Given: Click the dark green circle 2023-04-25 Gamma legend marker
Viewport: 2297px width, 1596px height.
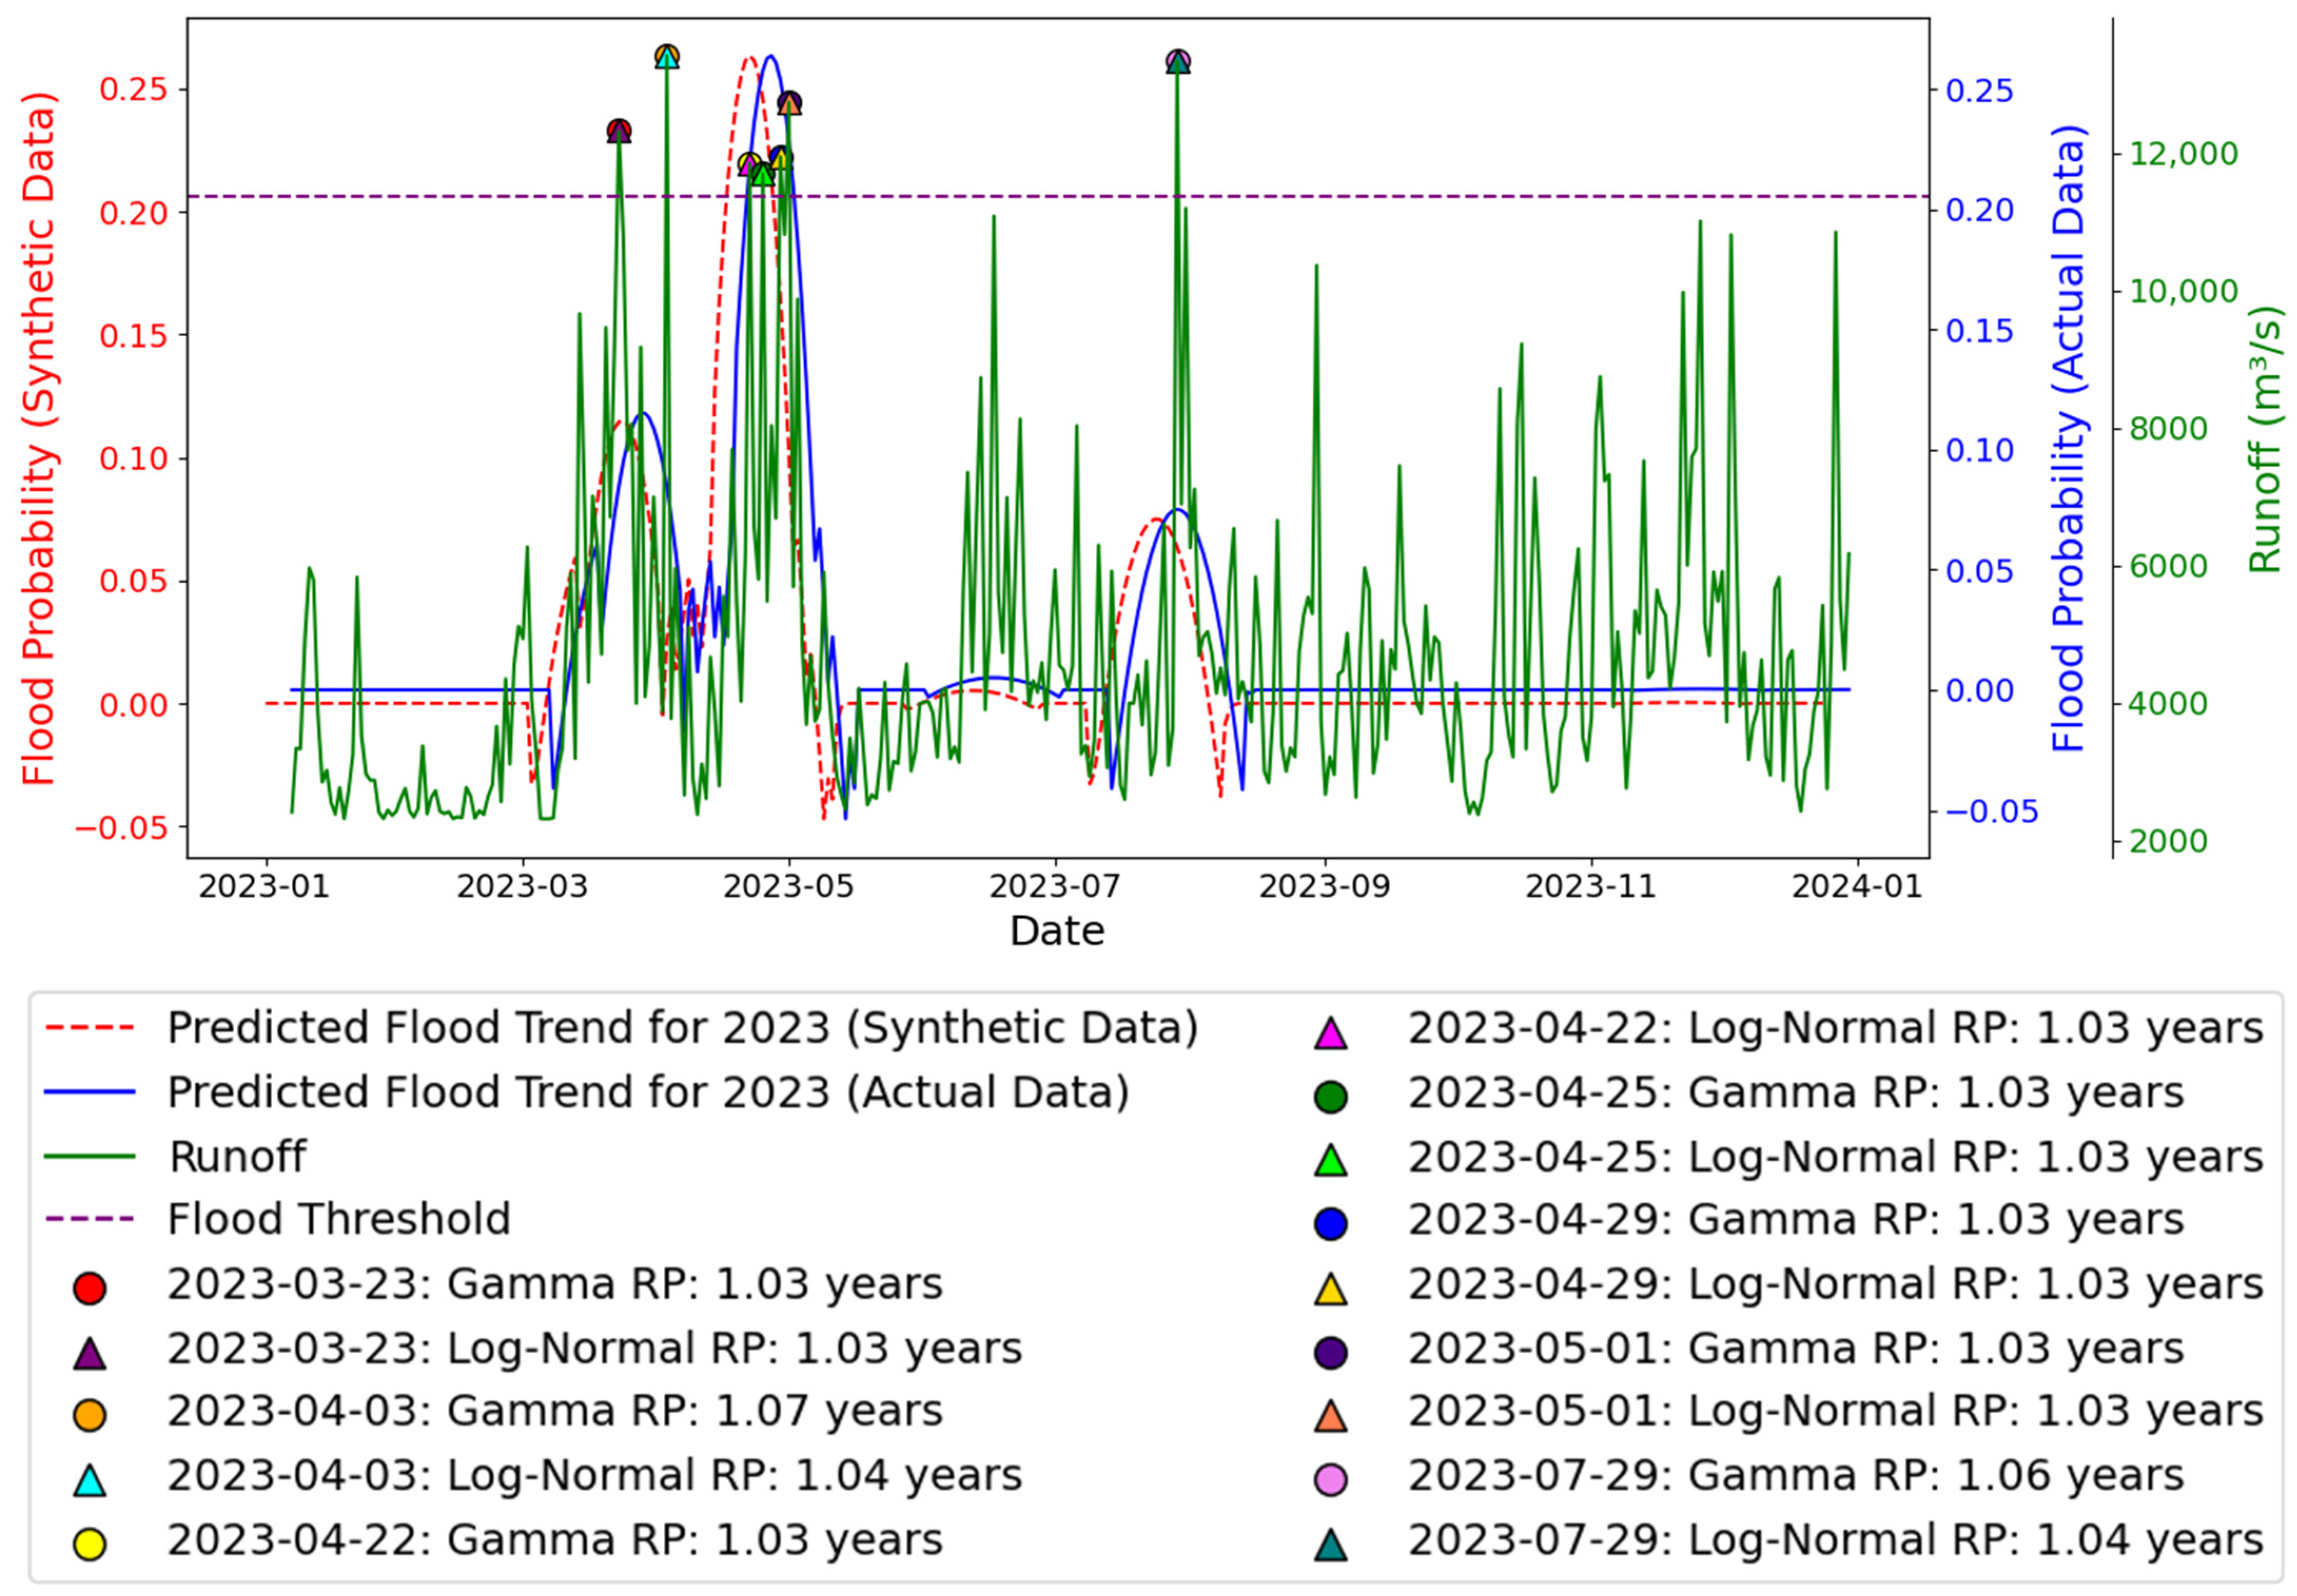Looking at the screenshot, I should coord(1330,1096).
